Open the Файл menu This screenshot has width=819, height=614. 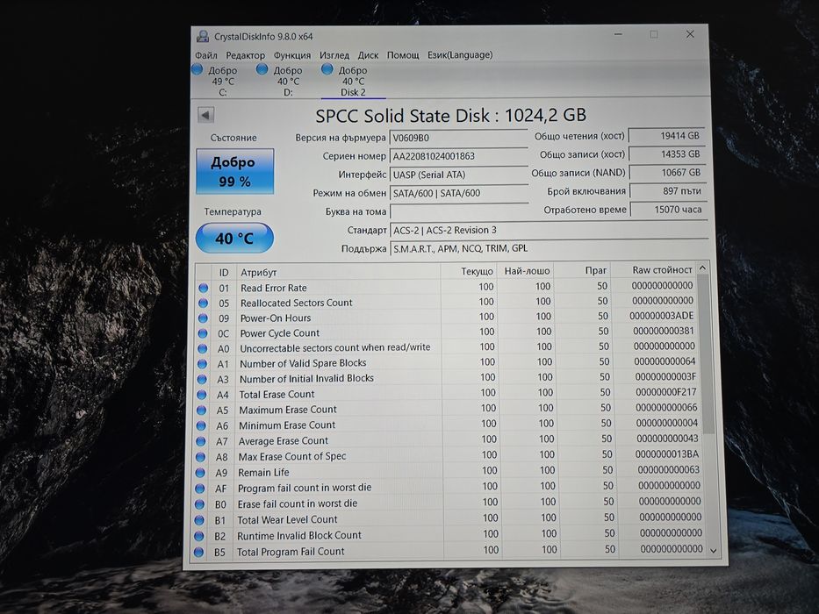[x=205, y=55]
